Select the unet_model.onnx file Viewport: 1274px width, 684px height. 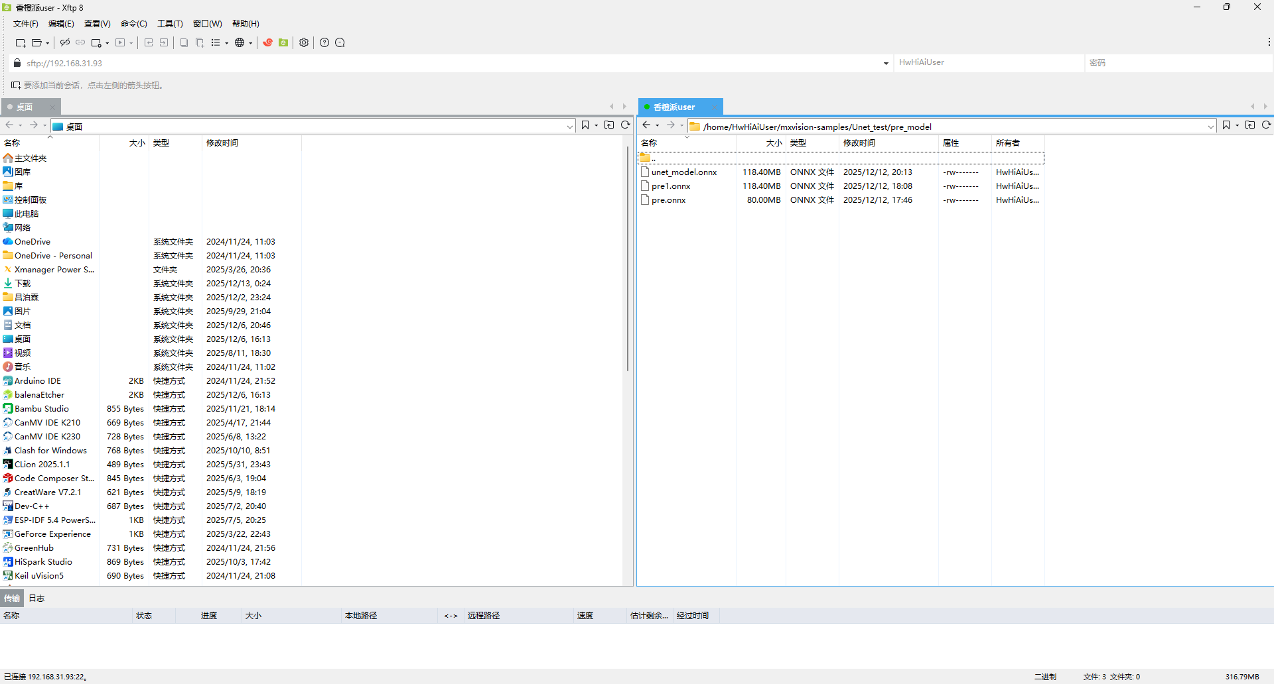point(684,172)
